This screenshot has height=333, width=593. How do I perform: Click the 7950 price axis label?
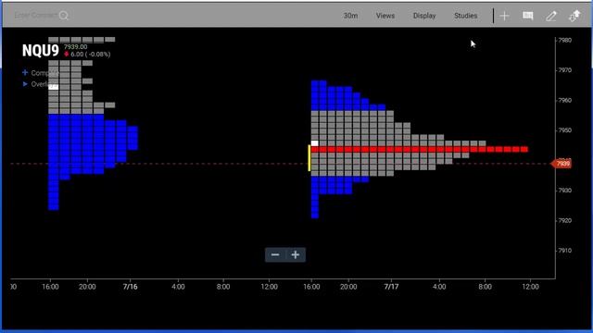(565, 130)
